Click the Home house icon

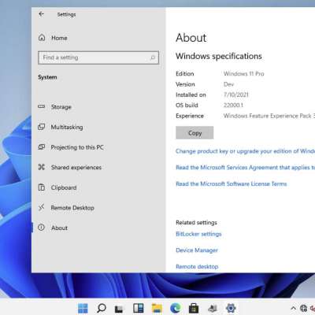(x=42, y=38)
